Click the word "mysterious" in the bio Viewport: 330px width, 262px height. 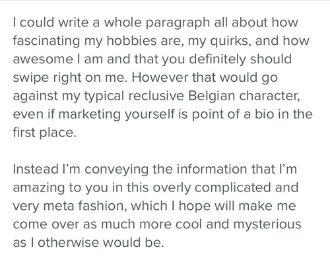point(267,224)
